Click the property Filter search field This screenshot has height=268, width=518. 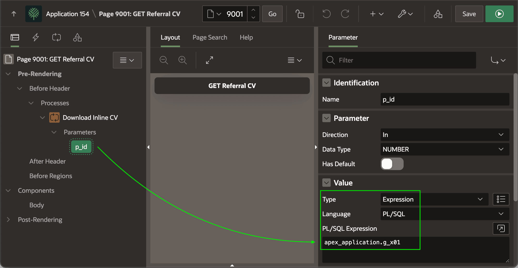pyautogui.click(x=399, y=60)
